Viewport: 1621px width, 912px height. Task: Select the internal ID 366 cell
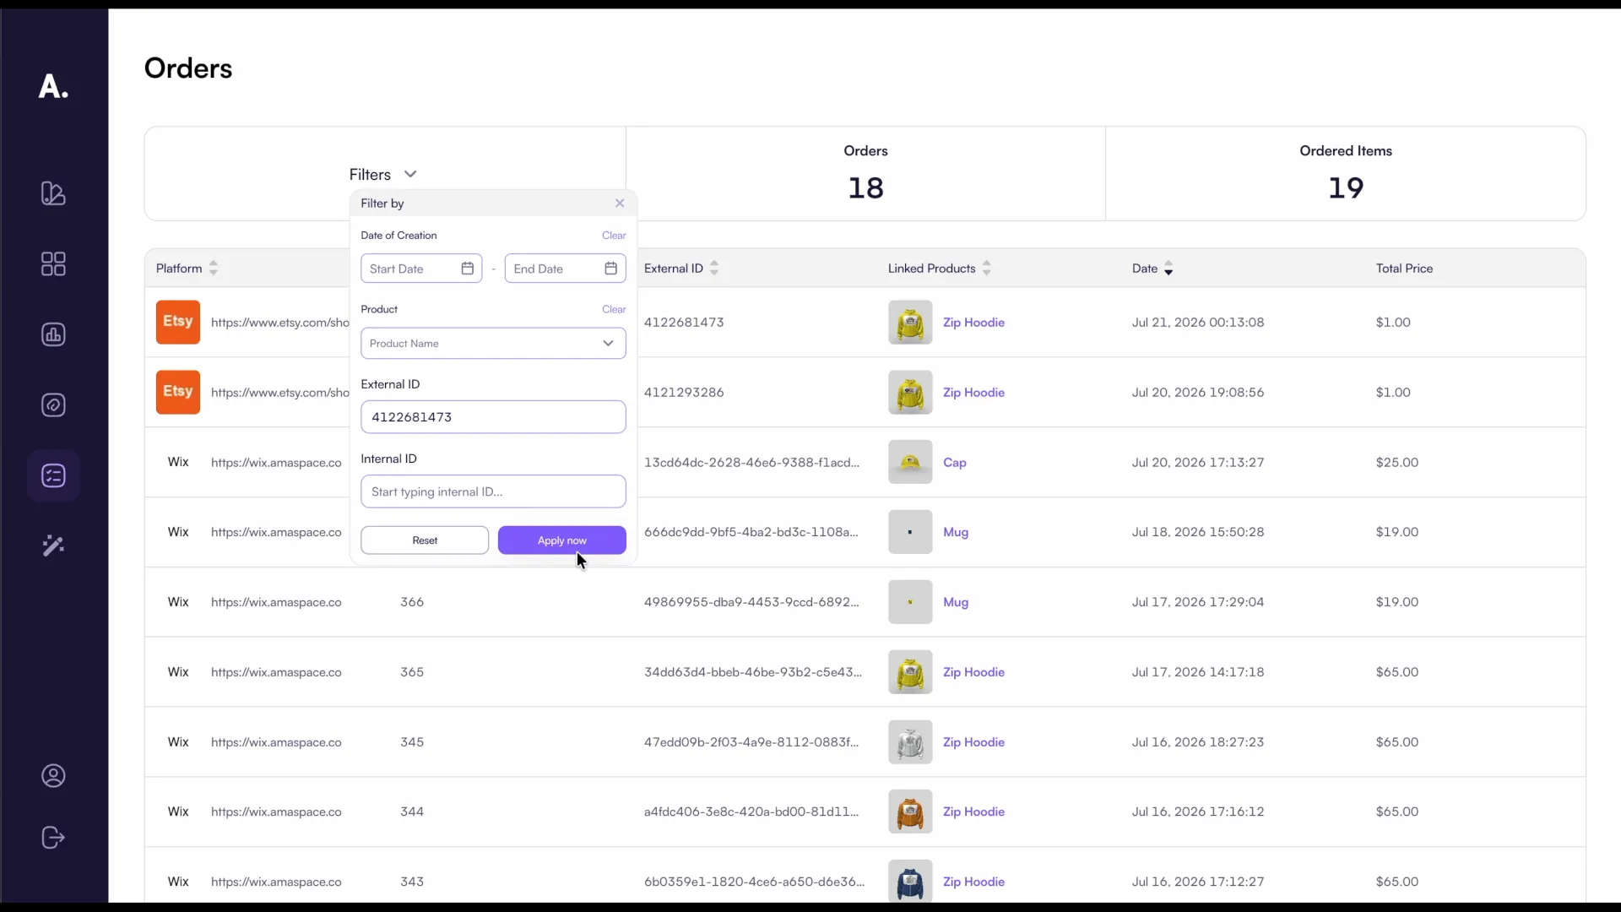pyautogui.click(x=412, y=602)
